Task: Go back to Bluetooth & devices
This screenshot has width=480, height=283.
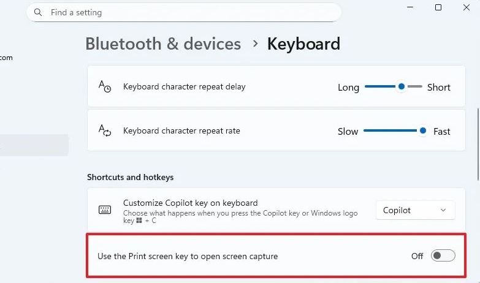Action: click(x=163, y=44)
